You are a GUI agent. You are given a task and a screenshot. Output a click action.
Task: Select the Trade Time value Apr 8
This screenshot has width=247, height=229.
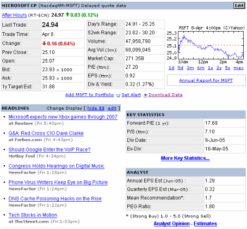coord(48,34)
